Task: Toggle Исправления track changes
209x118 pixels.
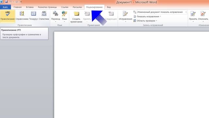Action: pyautogui.click(x=125, y=16)
